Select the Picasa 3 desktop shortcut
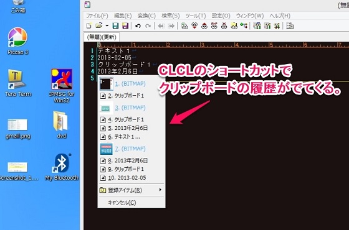 [17, 41]
